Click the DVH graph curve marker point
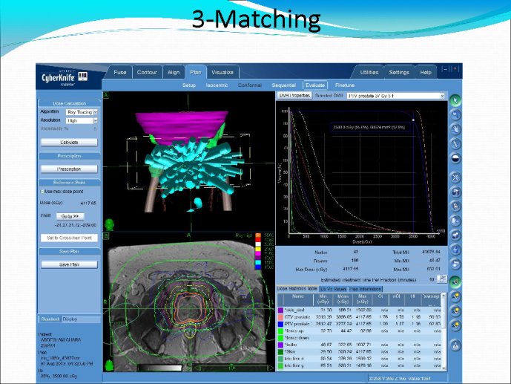 pos(414,120)
